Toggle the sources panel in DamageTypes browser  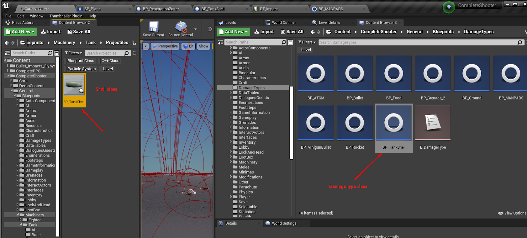point(221,42)
